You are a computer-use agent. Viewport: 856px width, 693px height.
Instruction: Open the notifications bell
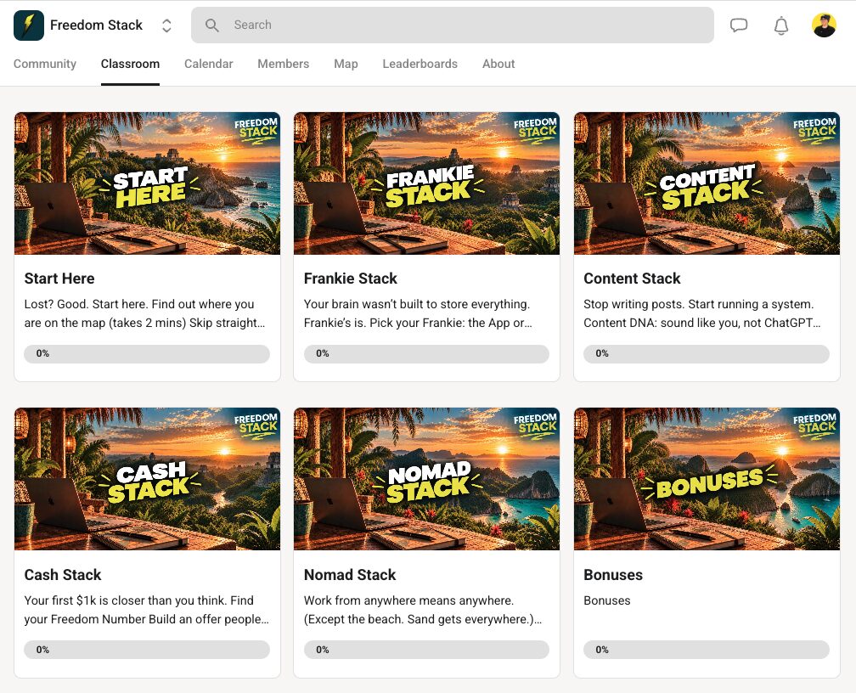tap(781, 25)
